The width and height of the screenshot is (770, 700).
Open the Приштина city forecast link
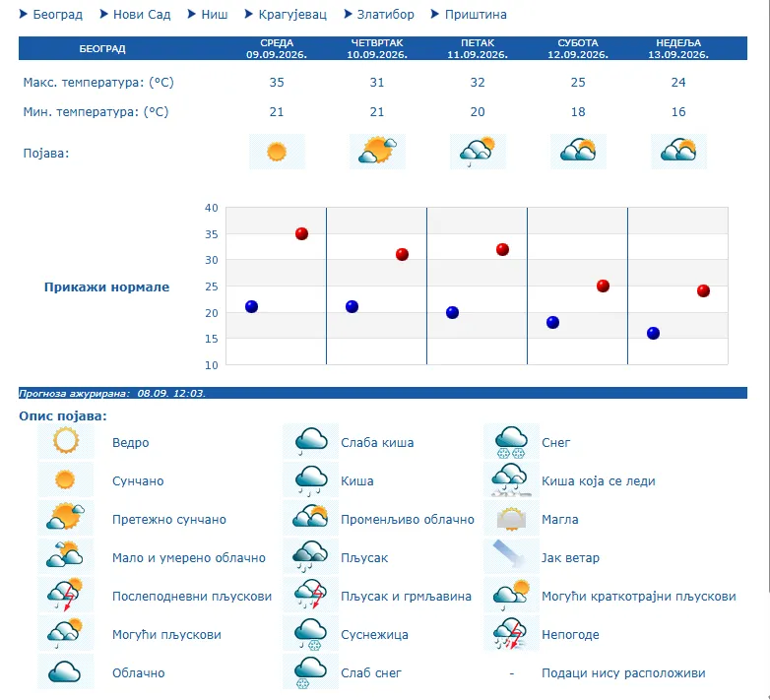pyautogui.click(x=476, y=15)
